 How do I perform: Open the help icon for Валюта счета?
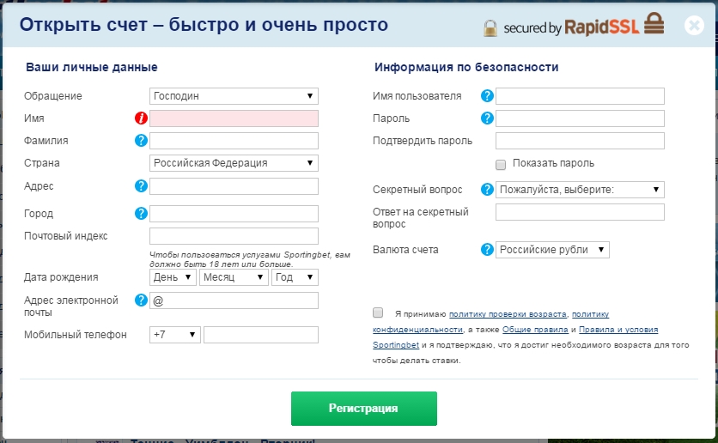487,250
